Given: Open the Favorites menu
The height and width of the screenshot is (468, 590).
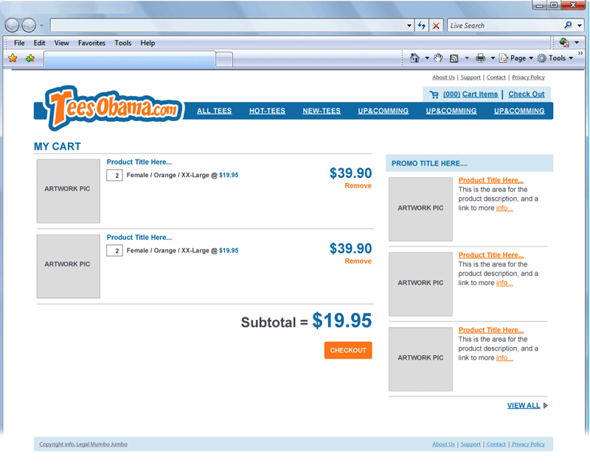Looking at the screenshot, I should 91,43.
